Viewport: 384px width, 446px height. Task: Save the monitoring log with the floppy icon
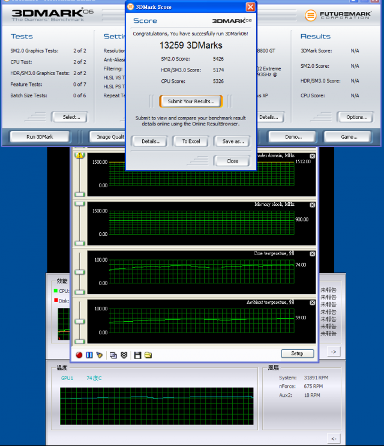(x=137, y=355)
